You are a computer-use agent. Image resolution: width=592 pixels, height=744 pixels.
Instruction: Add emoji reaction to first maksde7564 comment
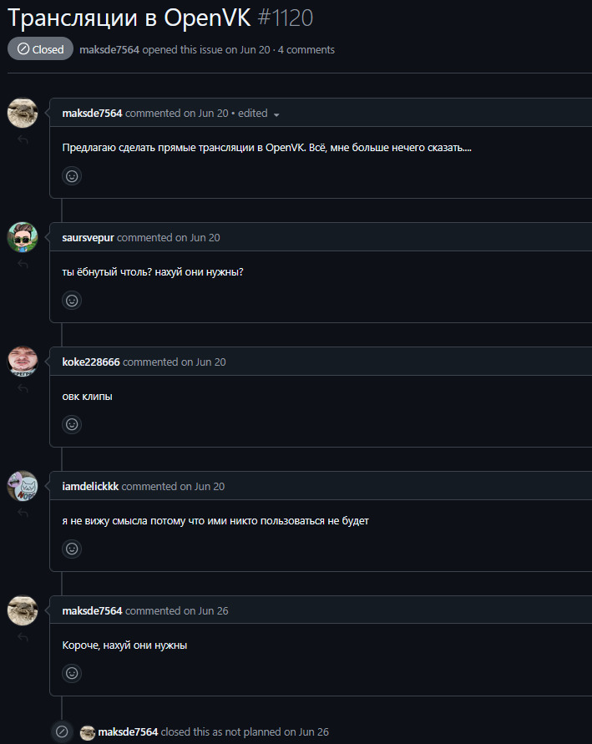(x=73, y=176)
